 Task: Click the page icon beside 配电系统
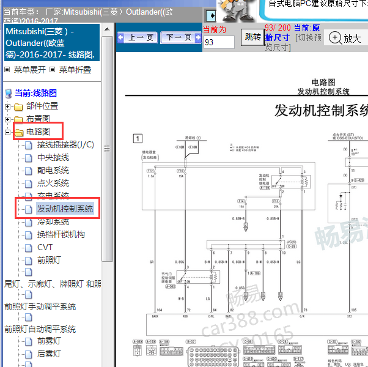(28, 171)
